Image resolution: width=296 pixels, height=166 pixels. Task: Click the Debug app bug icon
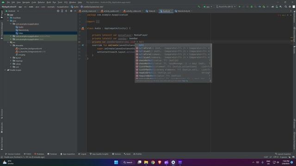click(252, 6)
